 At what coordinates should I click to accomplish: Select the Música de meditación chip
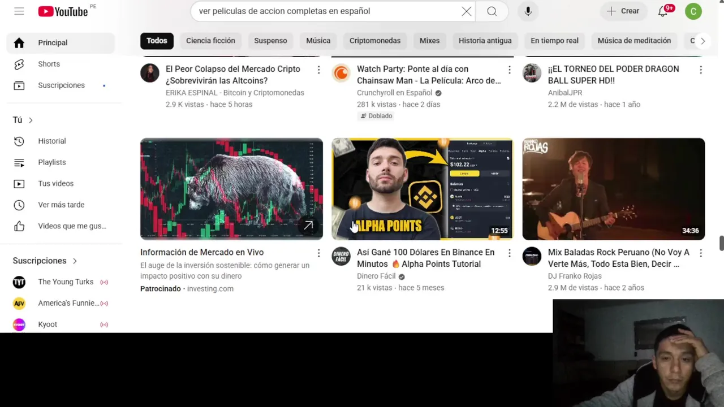point(634,41)
